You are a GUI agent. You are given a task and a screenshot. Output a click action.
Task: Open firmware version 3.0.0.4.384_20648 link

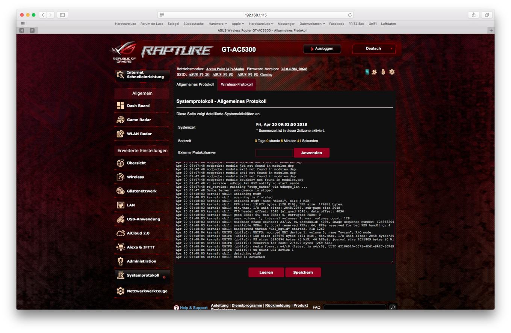pos(294,69)
